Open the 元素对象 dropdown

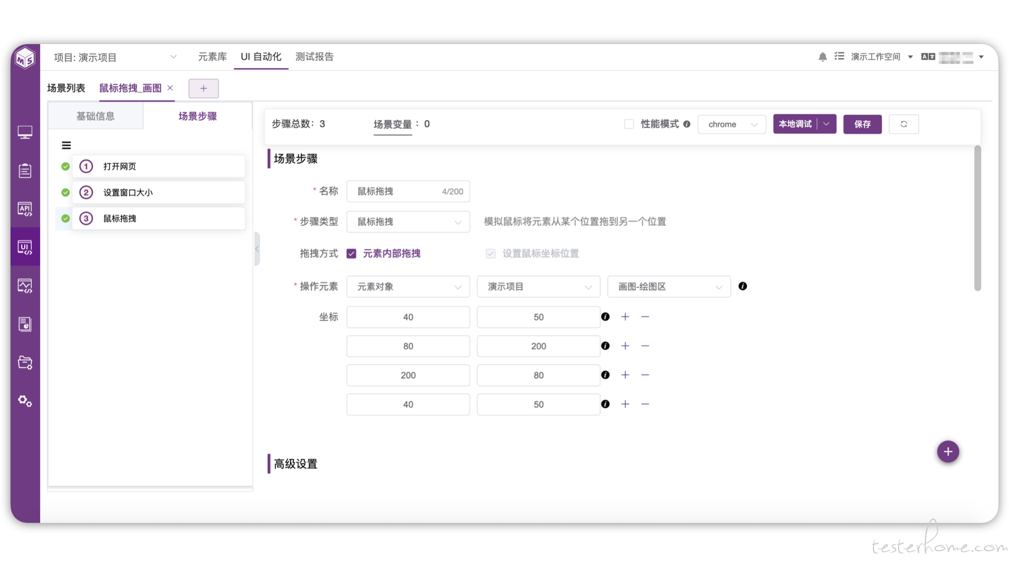(x=408, y=287)
